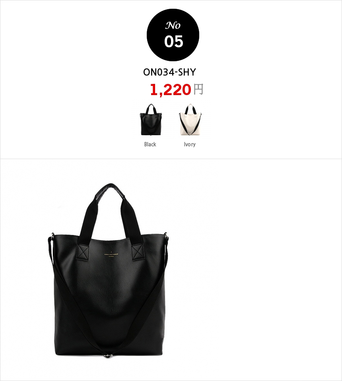
Task: Click the left metal strap ring hardware
Action: tap(52, 235)
